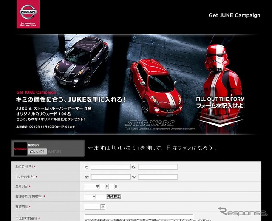
Task: Click the 応募締切 deadline text
Action: [45, 127]
